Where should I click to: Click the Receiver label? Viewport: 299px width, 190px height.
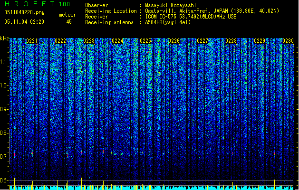(x=96, y=17)
